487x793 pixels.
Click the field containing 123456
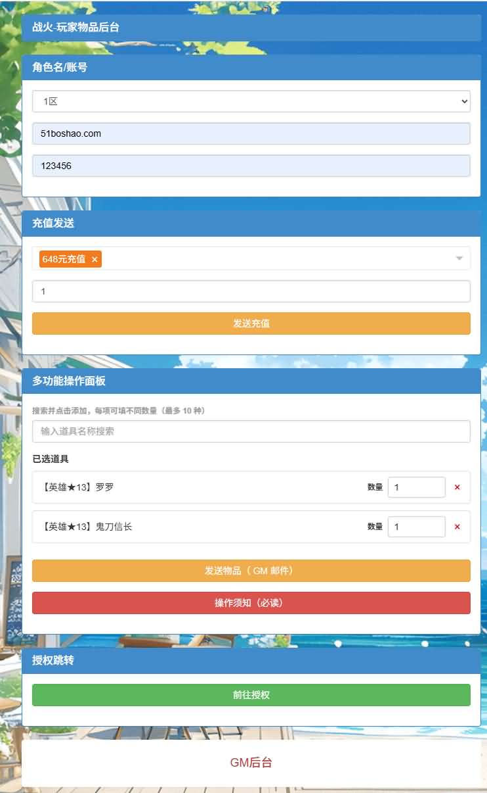click(251, 166)
